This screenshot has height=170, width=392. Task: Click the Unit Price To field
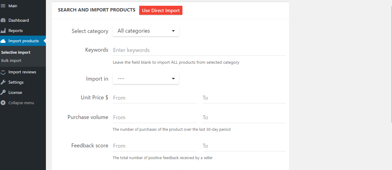coord(244,98)
